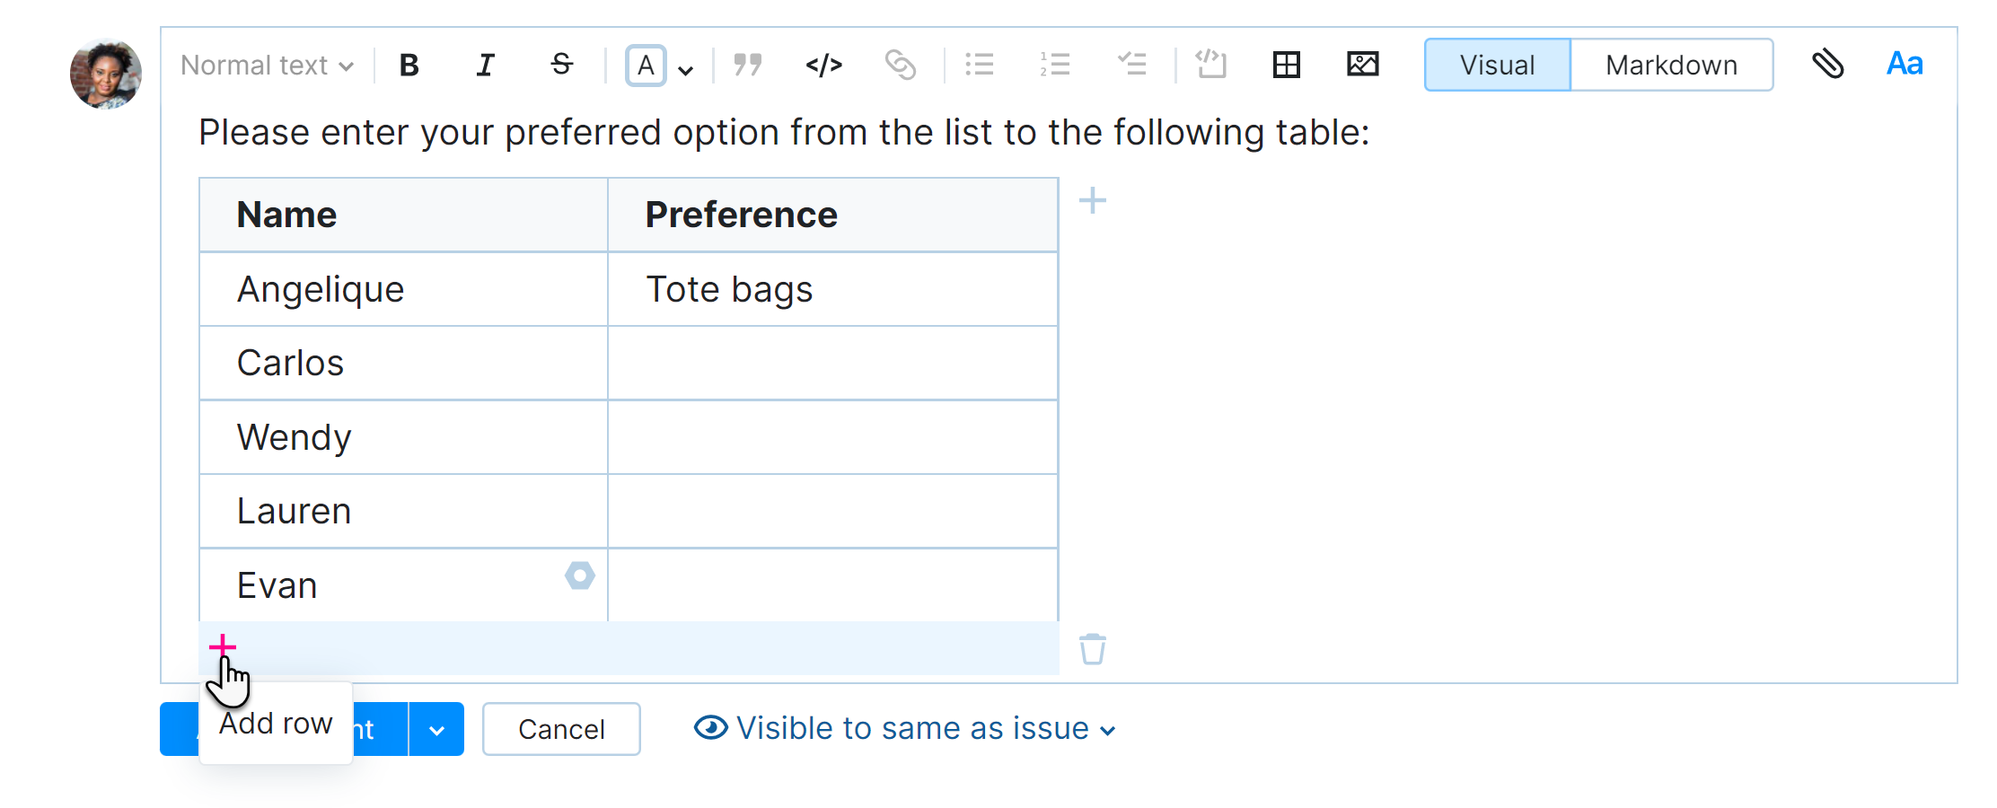Delete the selected table row
This screenshot has height=808, width=1997.
[1093, 650]
